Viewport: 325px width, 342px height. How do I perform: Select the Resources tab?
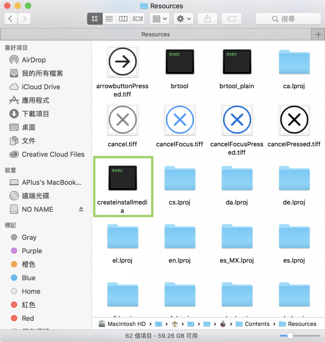point(156,34)
